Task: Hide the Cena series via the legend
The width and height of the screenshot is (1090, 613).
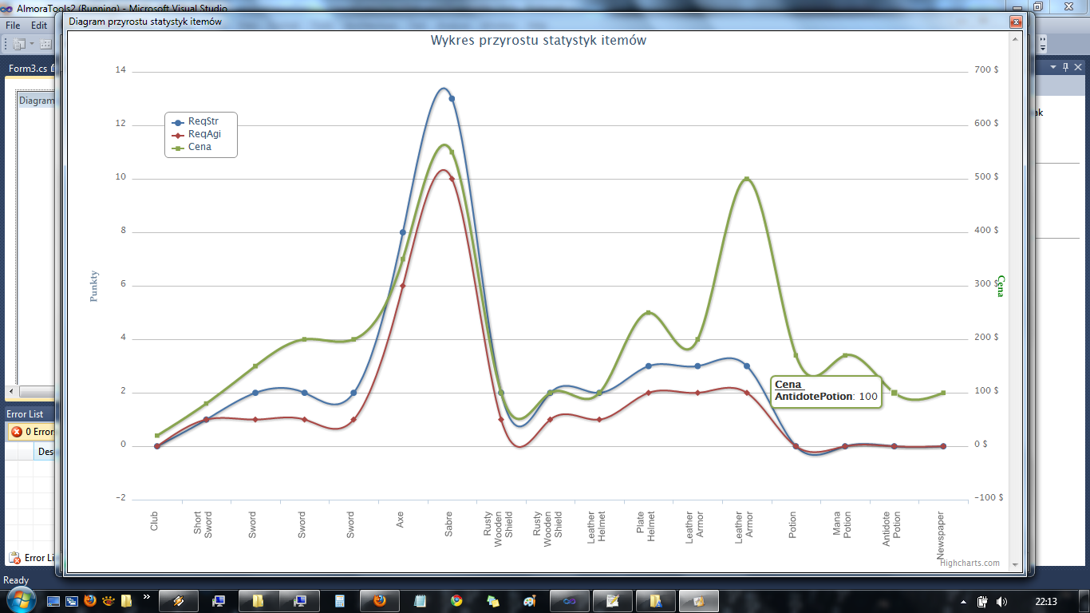Action: (x=199, y=147)
